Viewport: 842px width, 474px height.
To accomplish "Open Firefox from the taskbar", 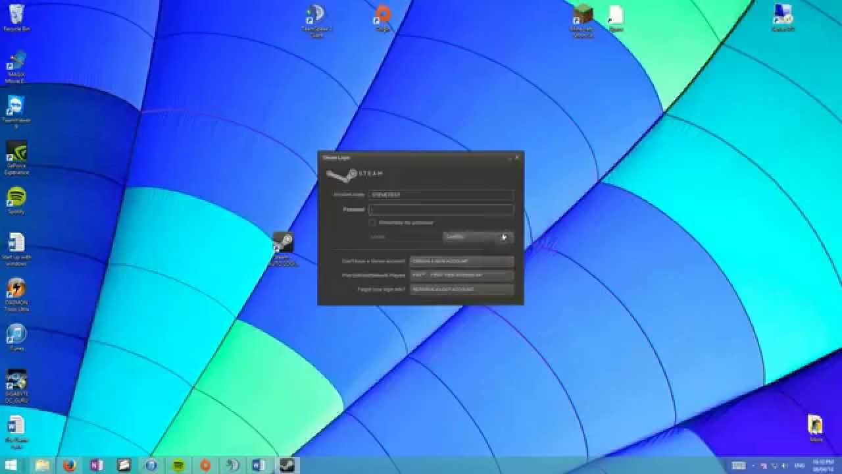I will point(69,465).
